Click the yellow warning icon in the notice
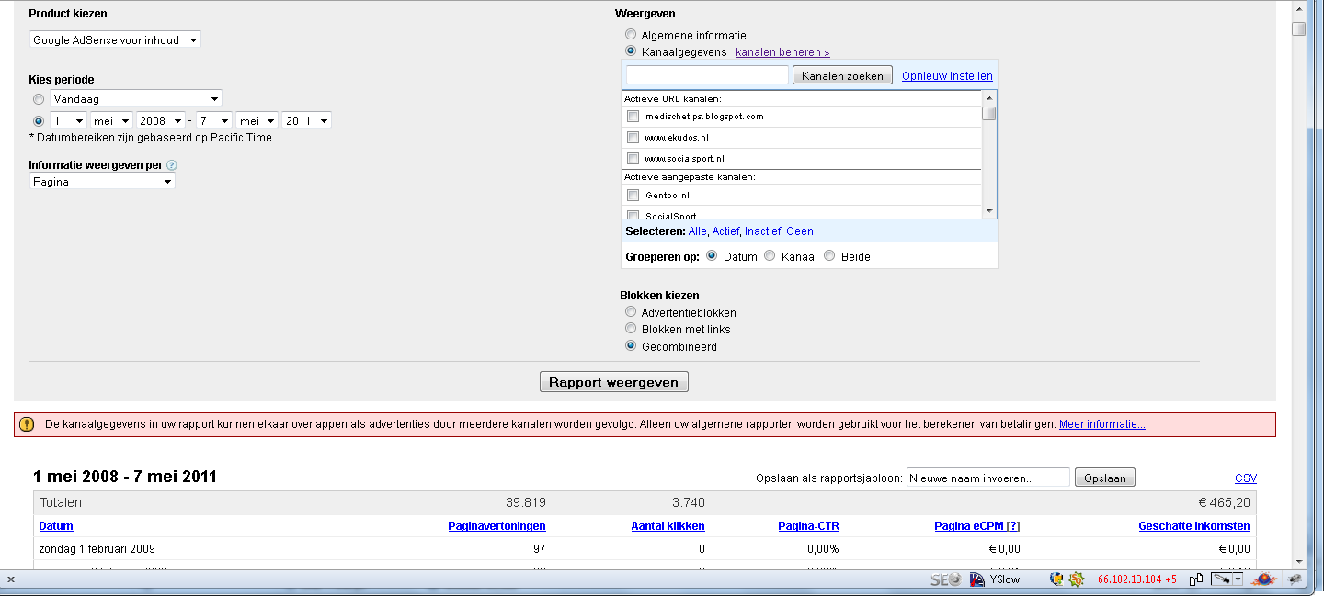 [x=27, y=424]
